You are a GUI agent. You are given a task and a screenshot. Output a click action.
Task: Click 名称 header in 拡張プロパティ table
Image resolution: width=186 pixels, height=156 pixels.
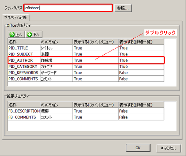click(x=24, y=105)
